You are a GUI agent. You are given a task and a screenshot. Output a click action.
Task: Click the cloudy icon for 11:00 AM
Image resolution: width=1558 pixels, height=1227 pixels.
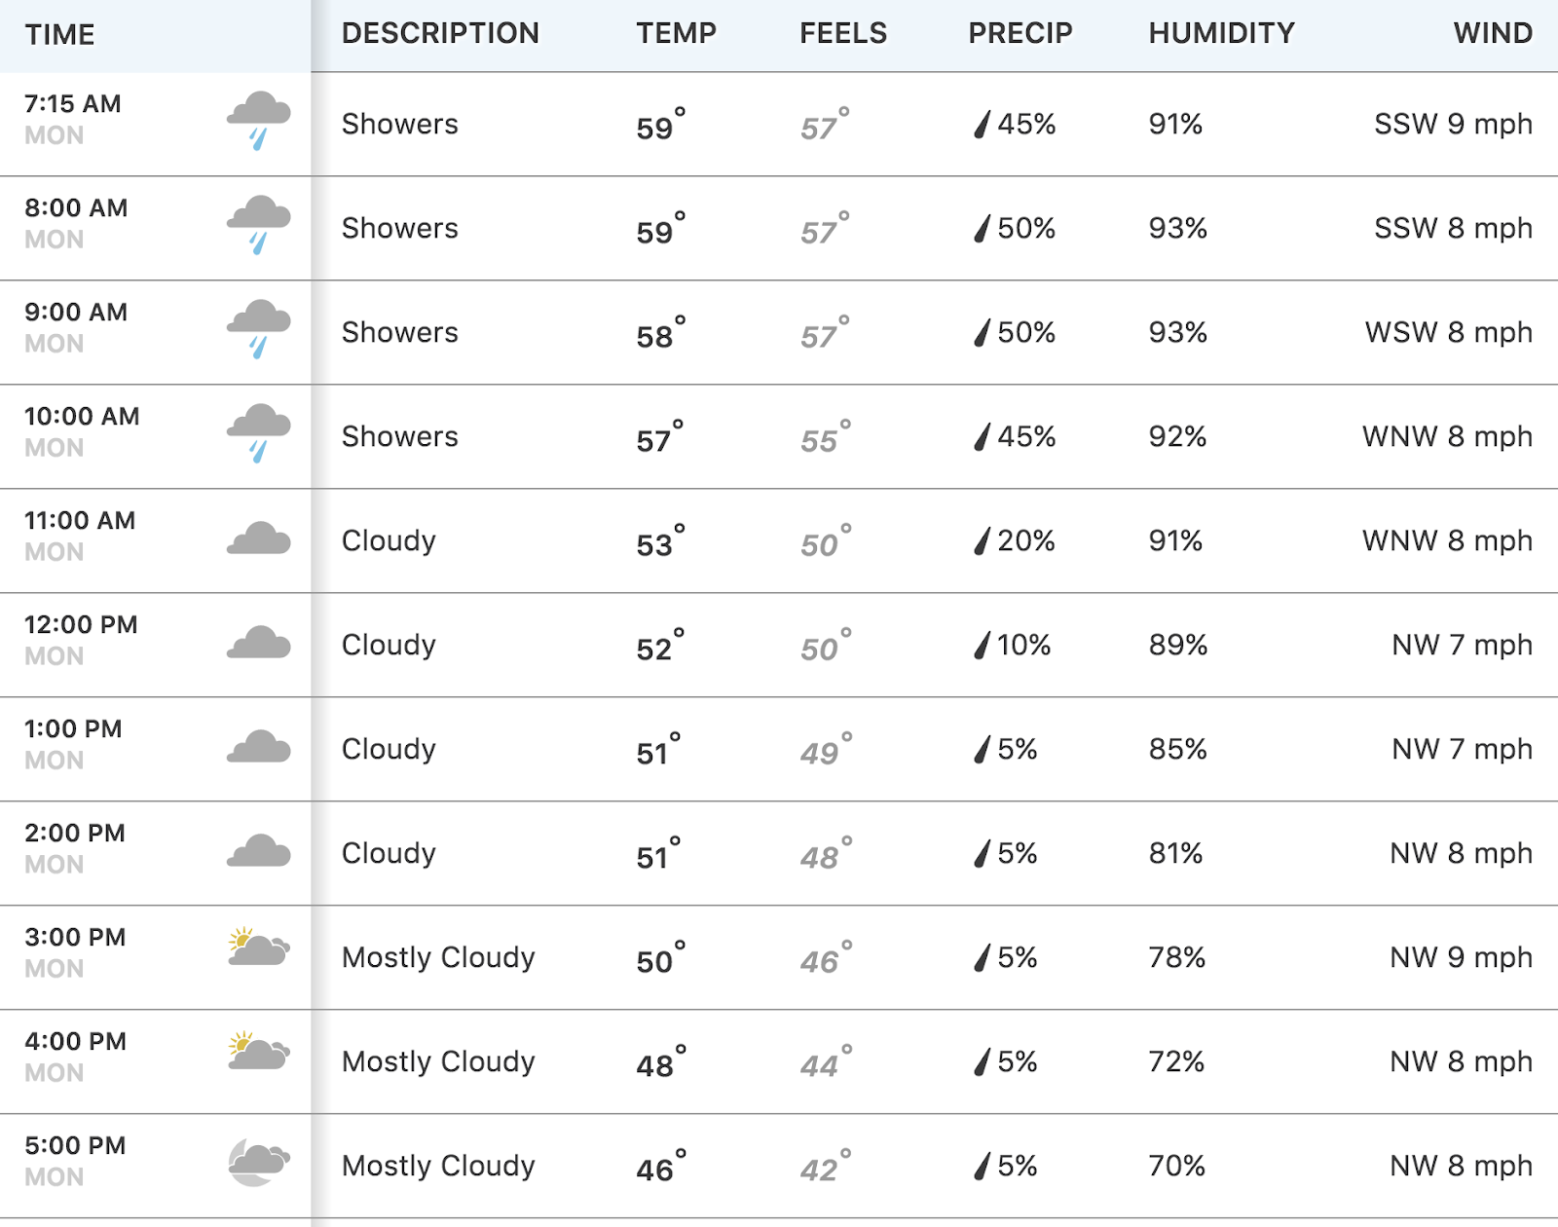(x=259, y=539)
